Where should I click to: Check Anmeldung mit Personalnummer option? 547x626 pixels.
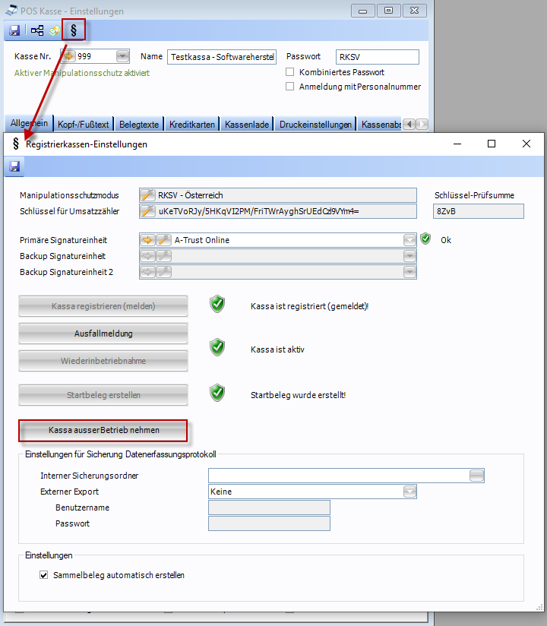pyautogui.click(x=289, y=87)
